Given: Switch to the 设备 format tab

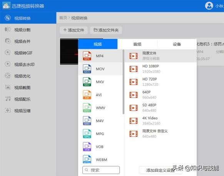Looking at the screenshot, I should [x=177, y=44].
